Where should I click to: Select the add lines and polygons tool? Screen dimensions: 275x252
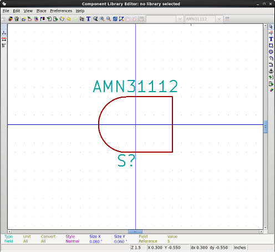coord(271,65)
